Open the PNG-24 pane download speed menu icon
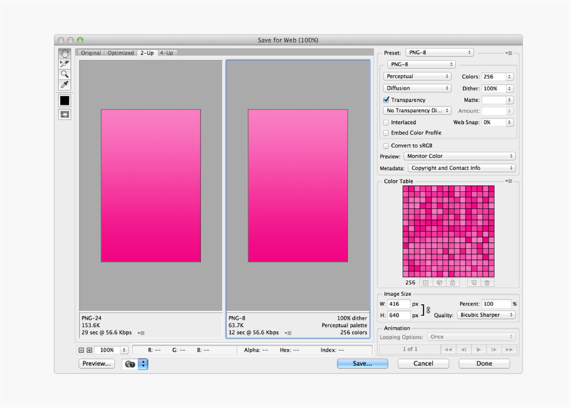 [x=141, y=333]
